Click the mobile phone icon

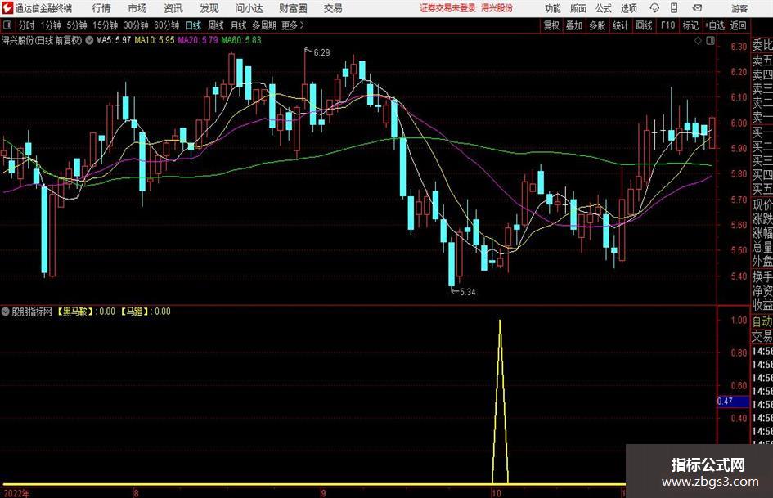point(674,8)
